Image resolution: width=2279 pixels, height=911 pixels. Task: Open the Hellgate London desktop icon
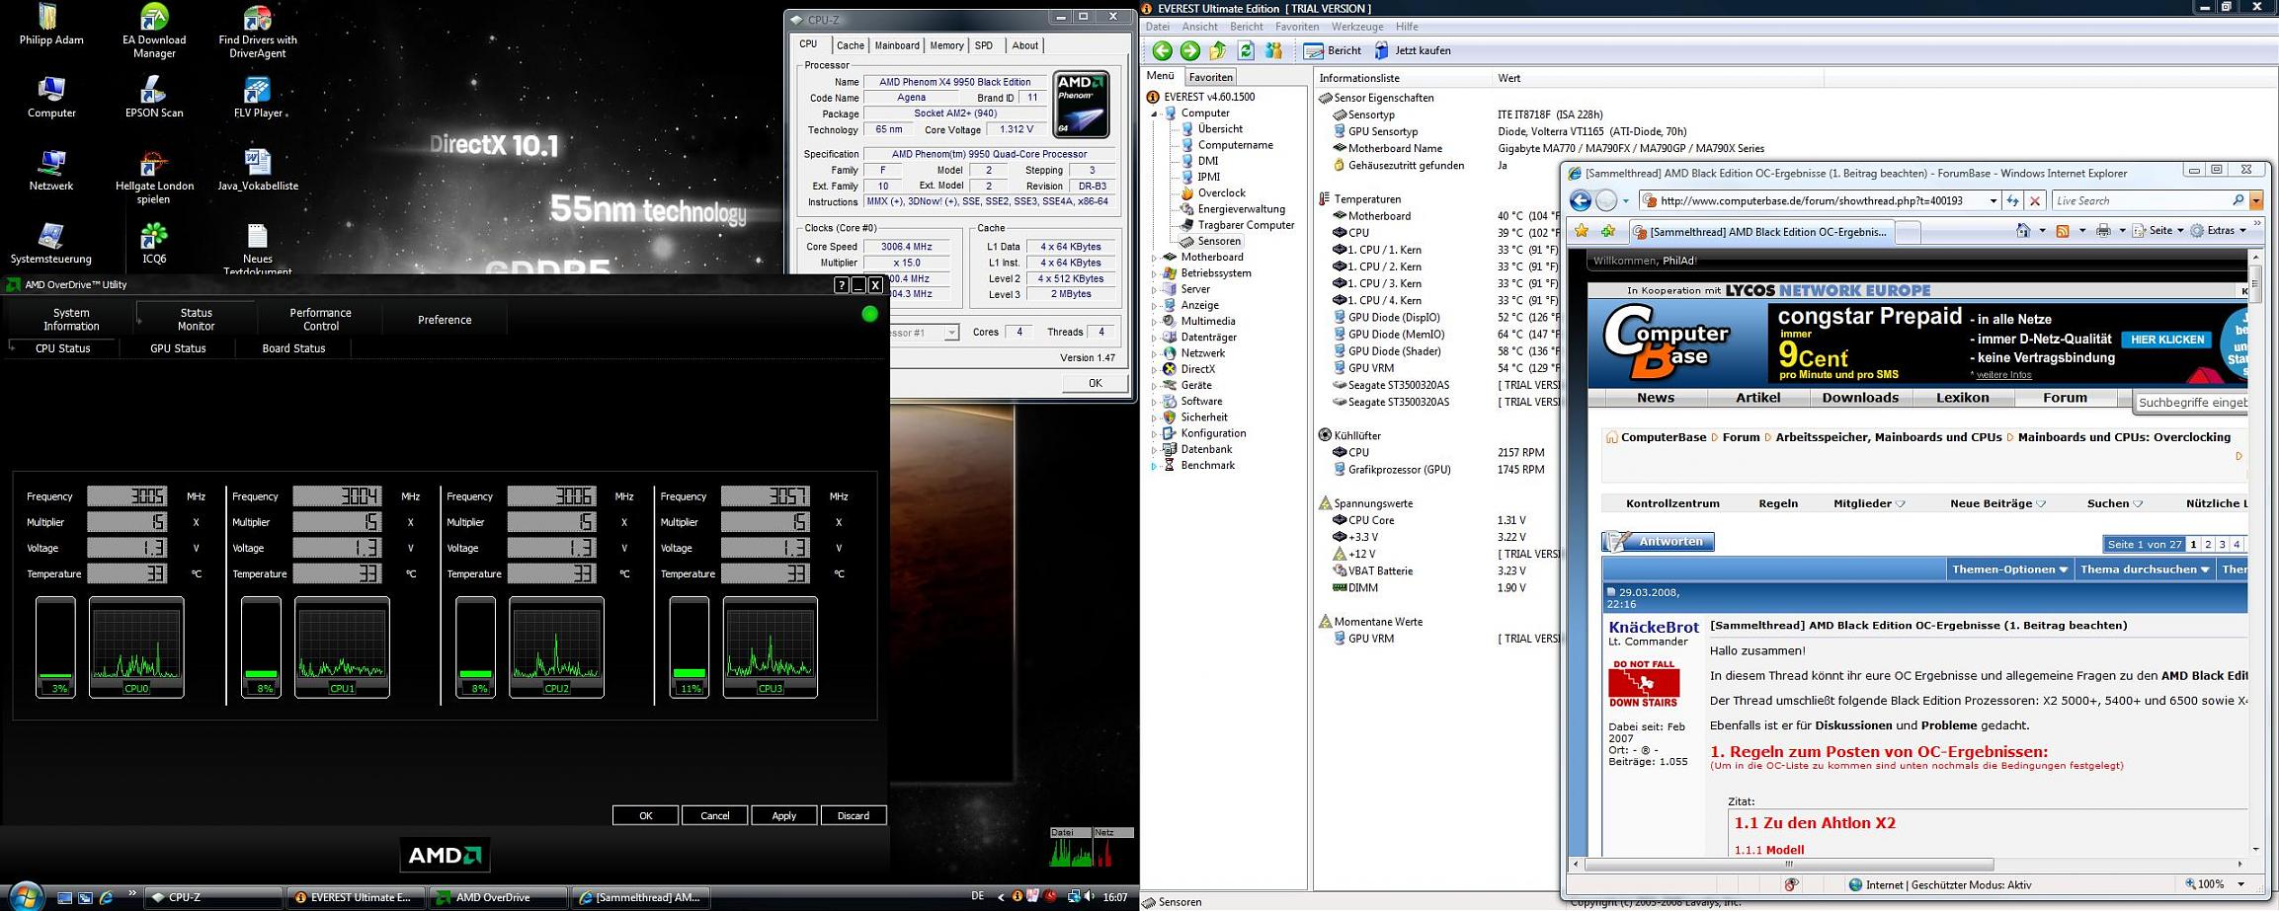[x=154, y=176]
